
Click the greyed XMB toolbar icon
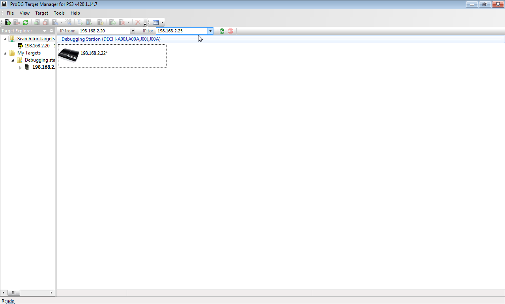pos(69,22)
